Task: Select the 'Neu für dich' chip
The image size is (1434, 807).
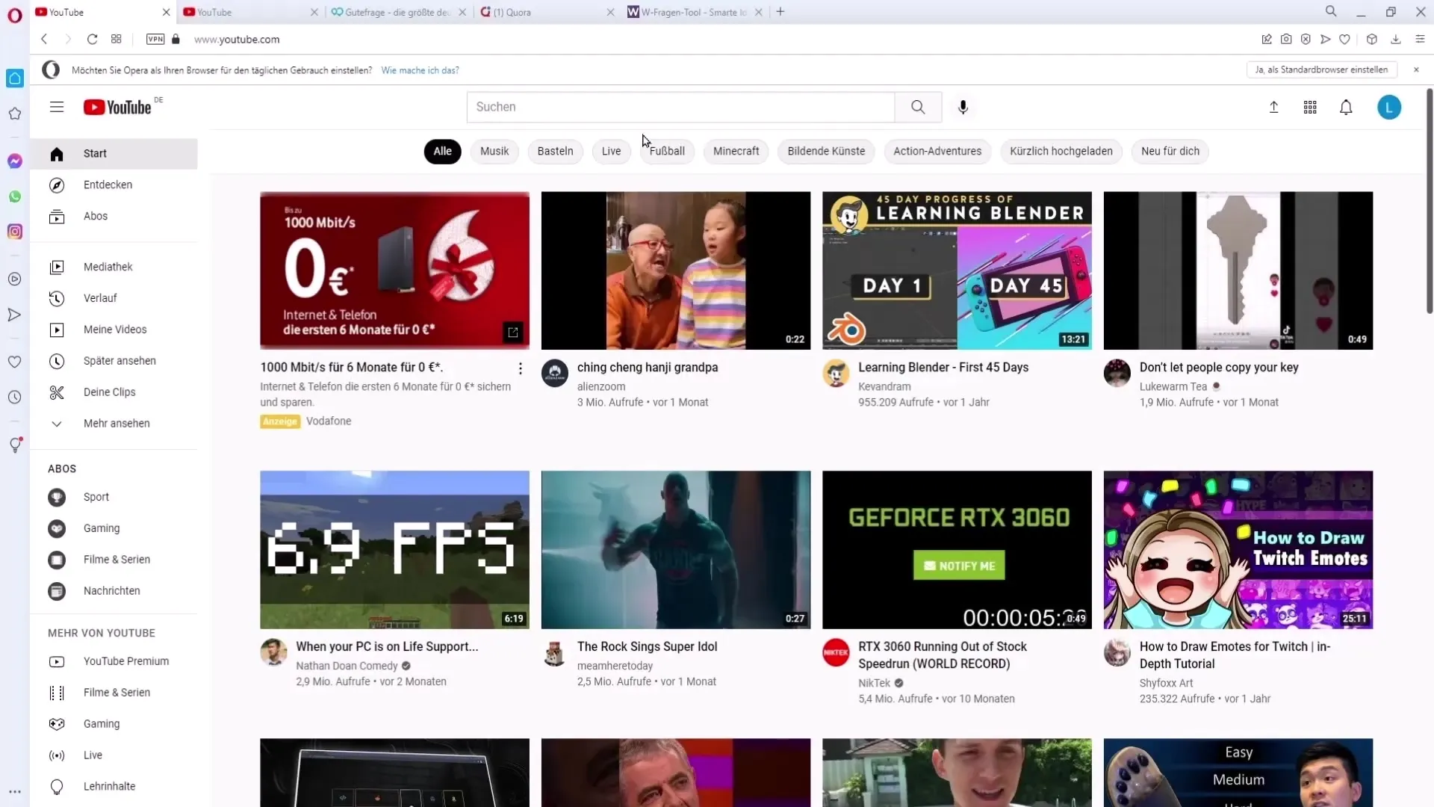Action: click(x=1170, y=151)
